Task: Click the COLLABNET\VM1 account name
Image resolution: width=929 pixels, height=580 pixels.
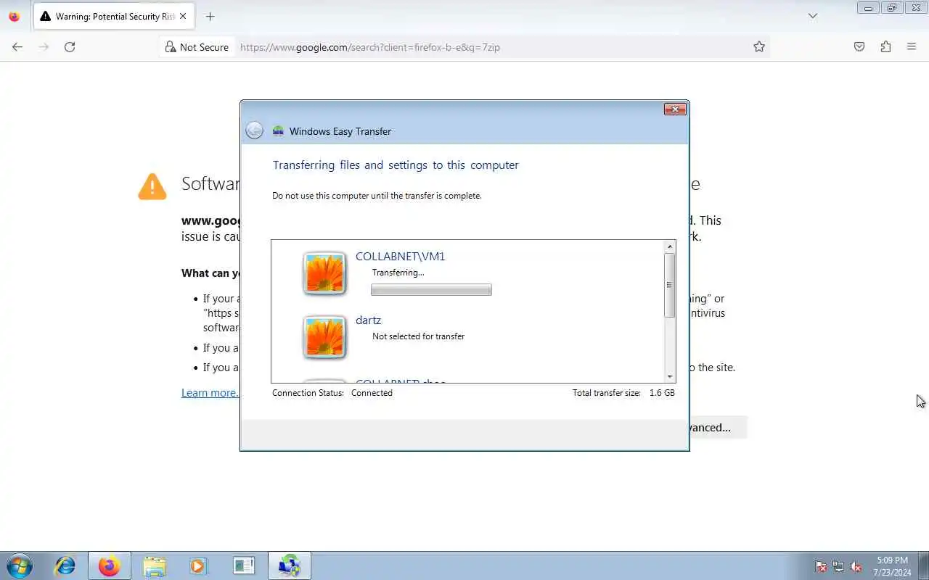Action: point(401,256)
